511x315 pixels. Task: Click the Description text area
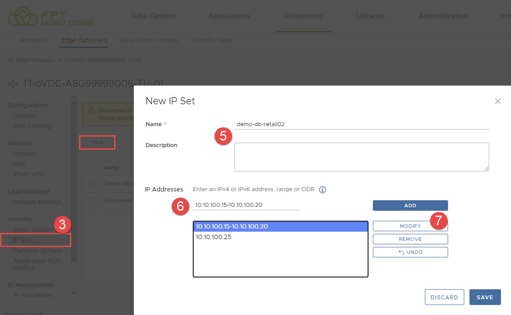[x=361, y=157]
